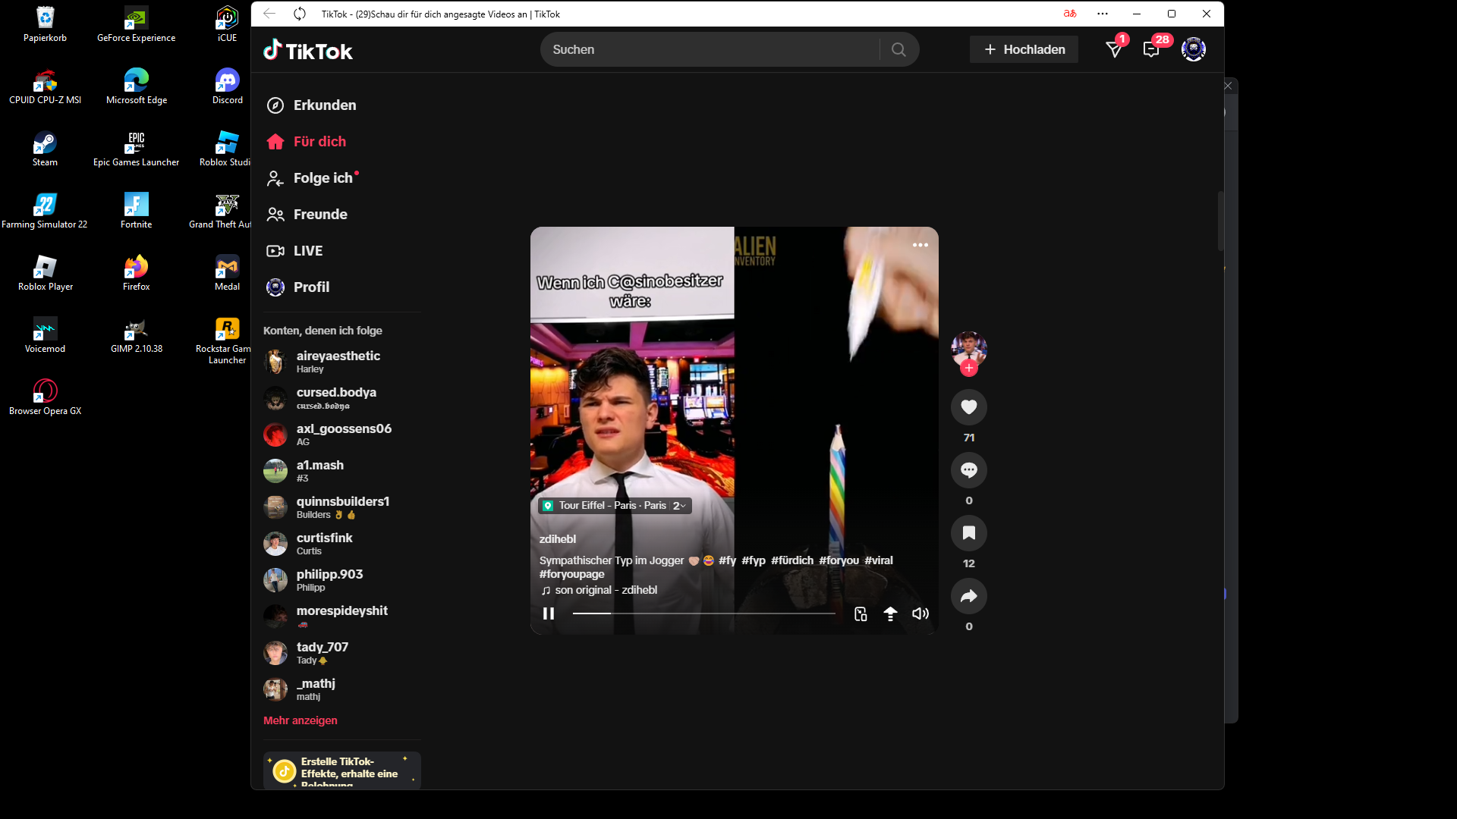Select the Steam desktop icon
This screenshot has width=1457, height=819.
pos(45,149)
